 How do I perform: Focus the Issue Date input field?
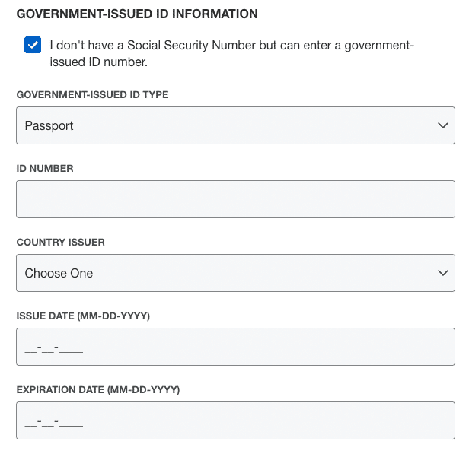[235, 347]
